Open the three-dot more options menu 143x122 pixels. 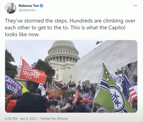click(135, 5)
